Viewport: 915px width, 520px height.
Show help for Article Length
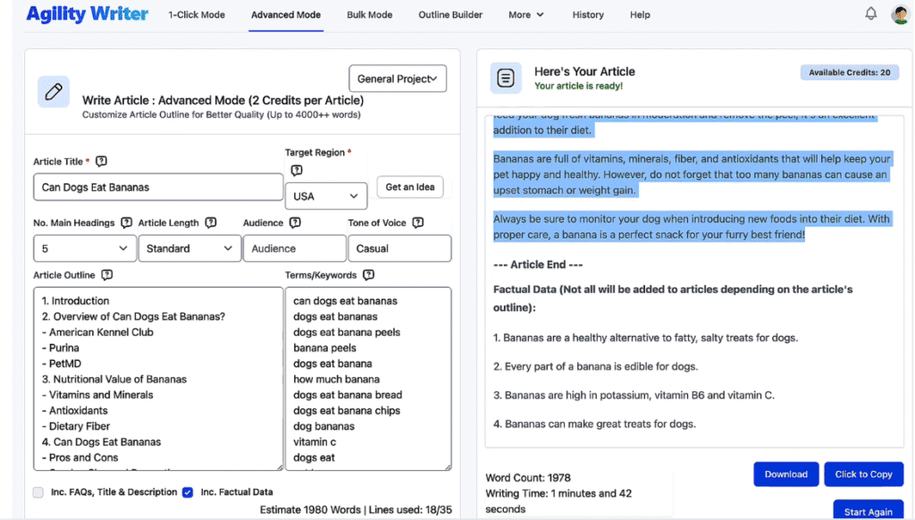coord(211,223)
